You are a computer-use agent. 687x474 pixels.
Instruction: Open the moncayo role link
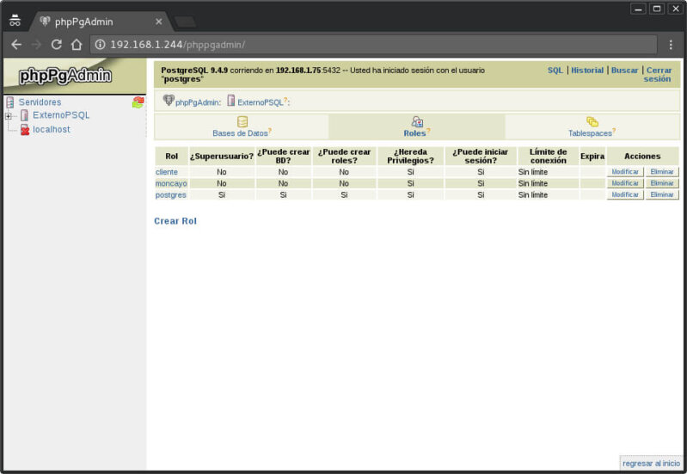pos(171,183)
